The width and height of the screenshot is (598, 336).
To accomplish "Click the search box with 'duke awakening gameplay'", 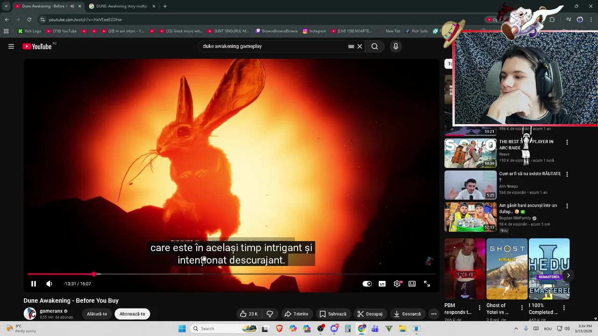I will pos(273,46).
